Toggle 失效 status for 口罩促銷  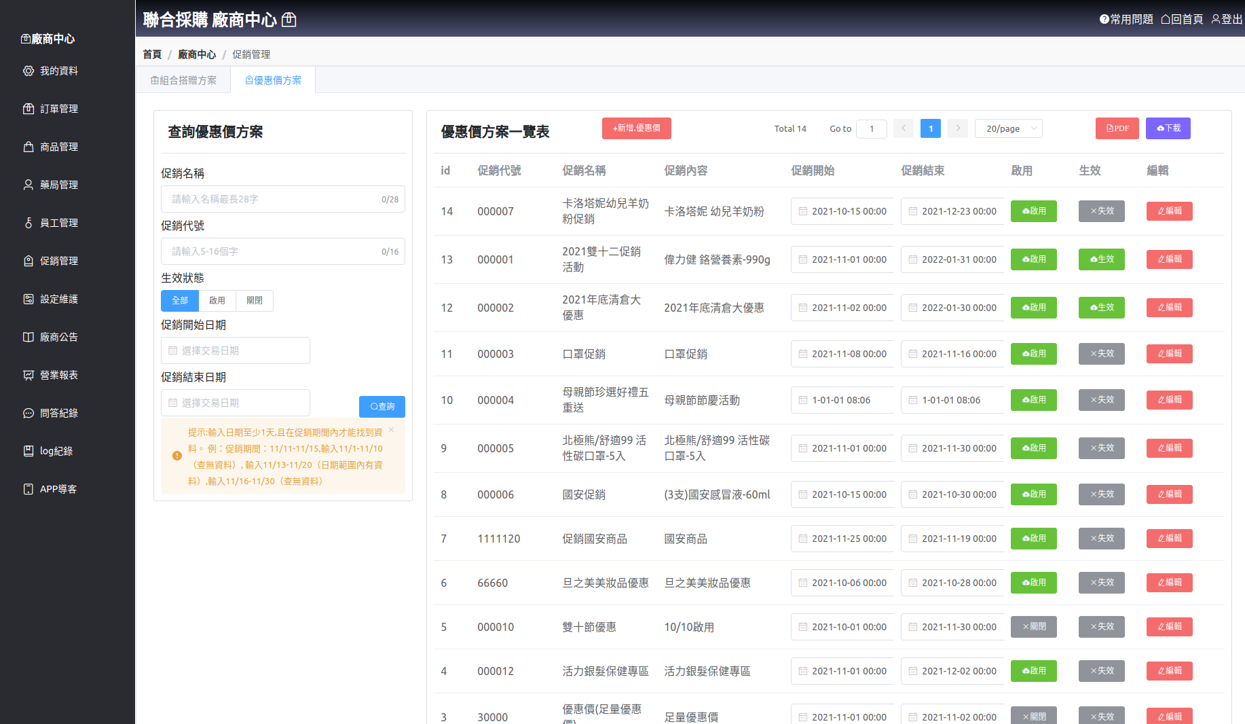[1101, 354]
